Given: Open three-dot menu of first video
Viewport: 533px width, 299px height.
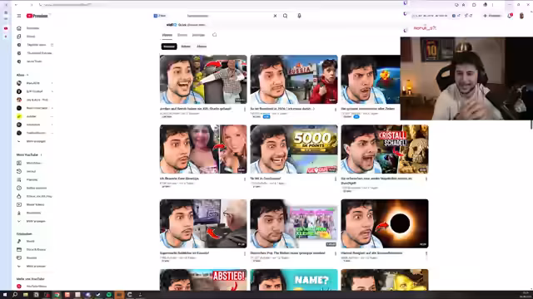Looking at the screenshot, I should pyautogui.click(x=245, y=109).
